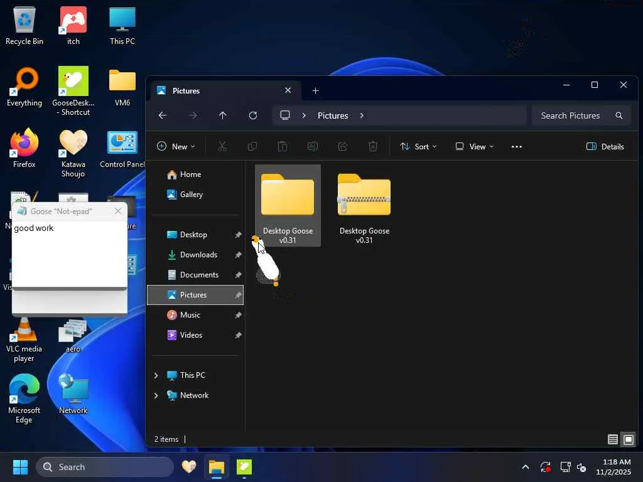
Task: Open the GooseDesktop shortcut on desktop
Action: 73,91
